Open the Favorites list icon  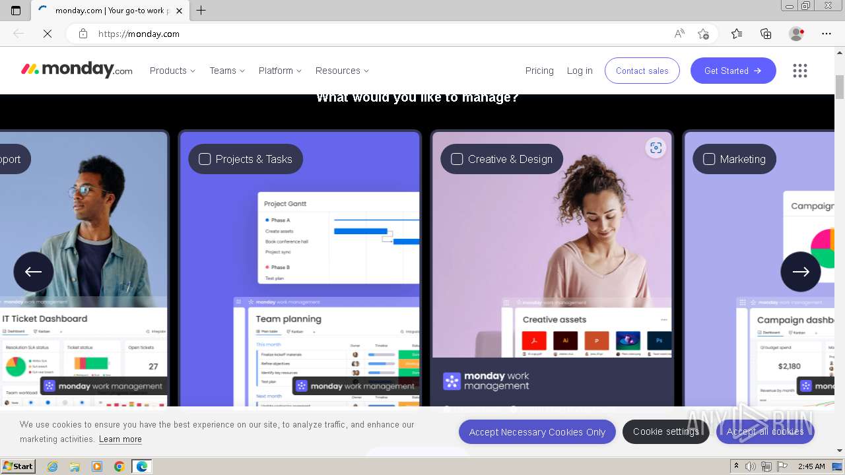[737, 34]
